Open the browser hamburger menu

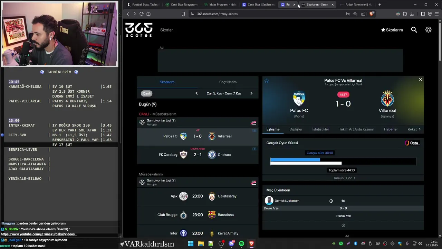coord(437,14)
